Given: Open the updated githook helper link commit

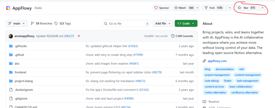Looking at the screenshot, I should pos(106,46).
